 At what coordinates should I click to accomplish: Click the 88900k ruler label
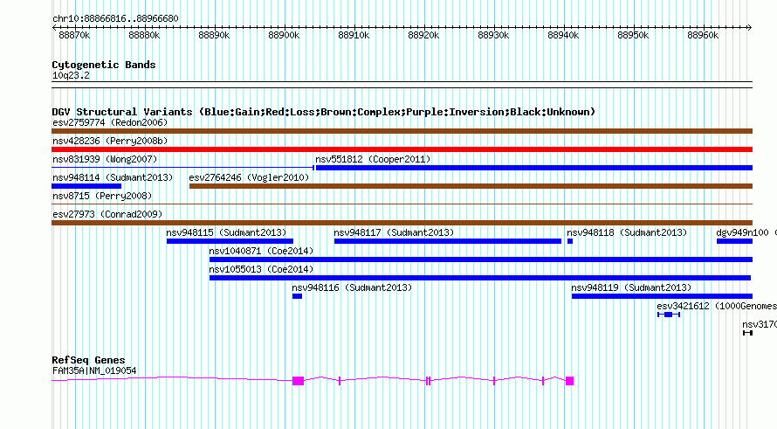tap(284, 35)
